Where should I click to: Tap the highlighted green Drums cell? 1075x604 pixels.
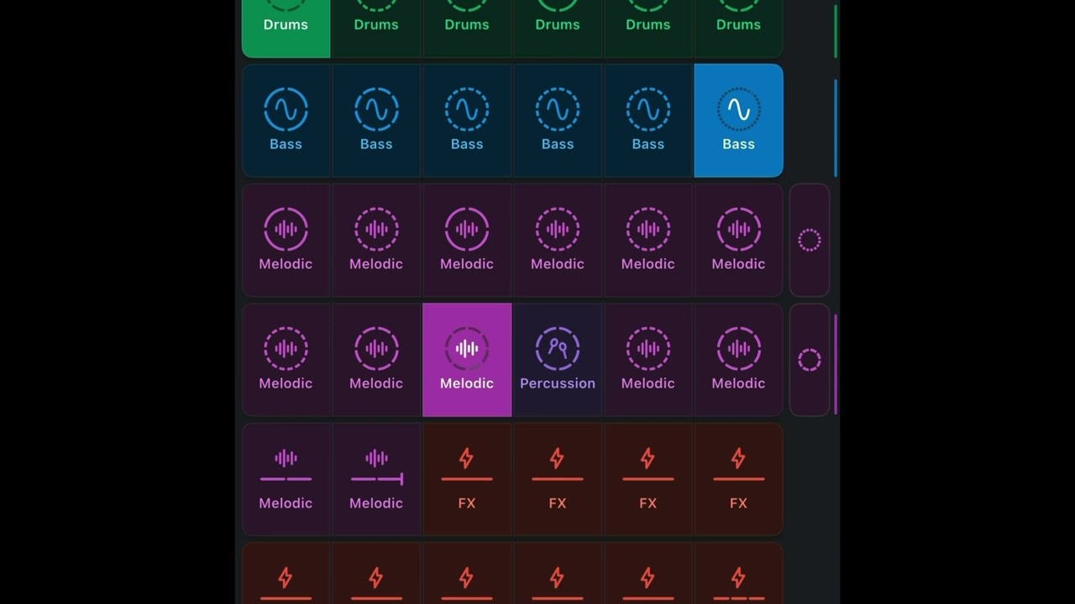click(286, 29)
